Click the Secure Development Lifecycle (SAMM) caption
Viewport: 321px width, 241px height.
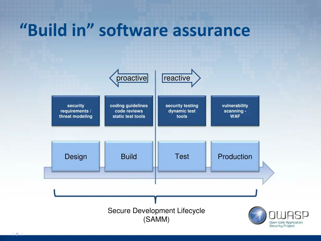click(156, 215)
